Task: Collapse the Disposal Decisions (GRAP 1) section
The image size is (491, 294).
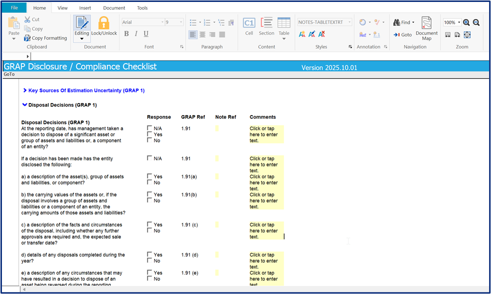Action: pos(25,104)
